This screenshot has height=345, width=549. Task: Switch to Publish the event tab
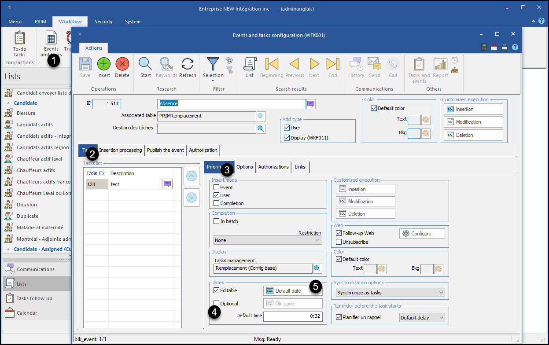tap(166, 150)
